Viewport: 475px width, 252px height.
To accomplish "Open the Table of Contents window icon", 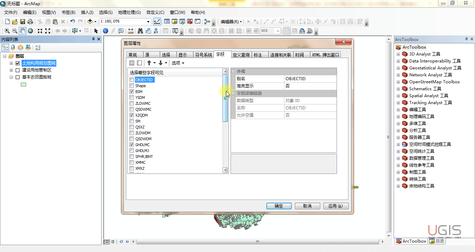I will 167,22.
